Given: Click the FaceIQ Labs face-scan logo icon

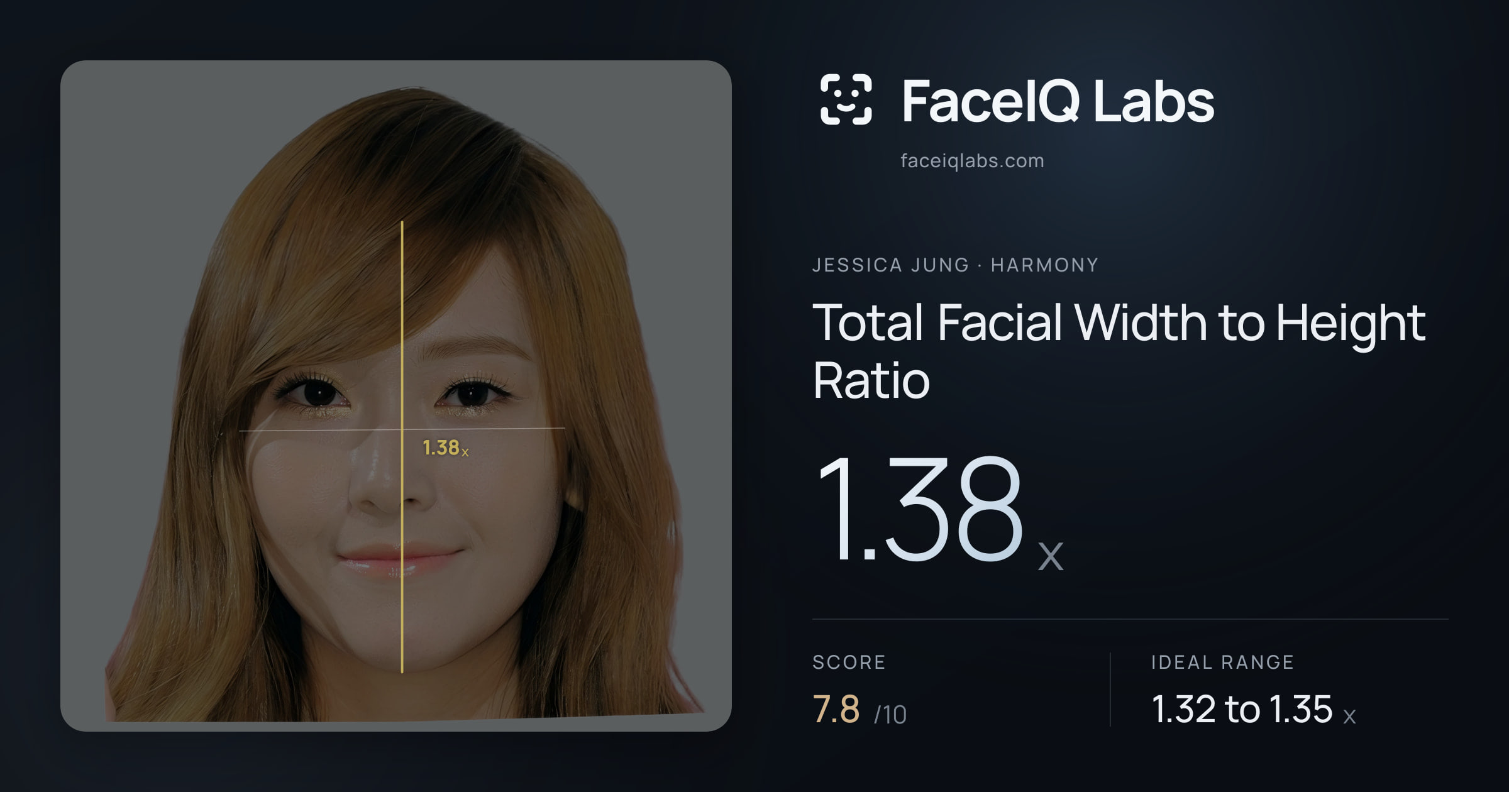Looking at the screenshot, I should 846,99.
